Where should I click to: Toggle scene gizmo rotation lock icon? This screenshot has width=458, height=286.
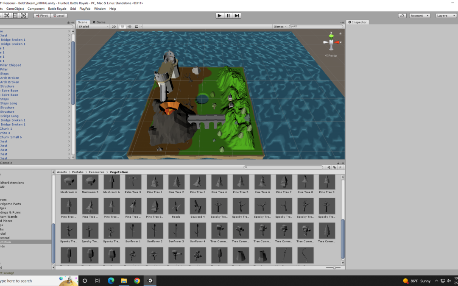340,33
